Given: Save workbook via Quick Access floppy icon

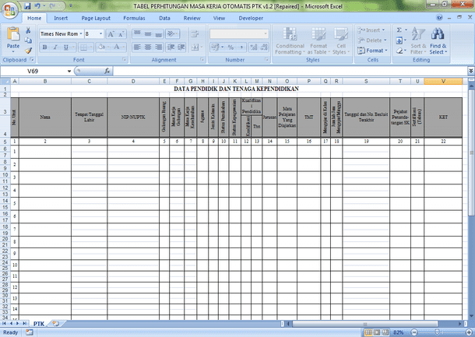Looking at the screenshot, I should pos(27,6).
